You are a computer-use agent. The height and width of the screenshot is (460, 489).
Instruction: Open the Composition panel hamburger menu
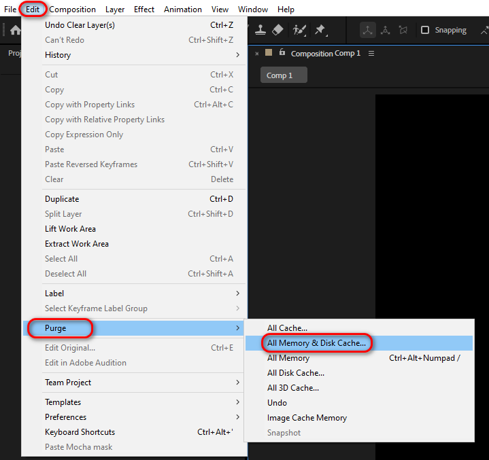click(x=371, y=54)
